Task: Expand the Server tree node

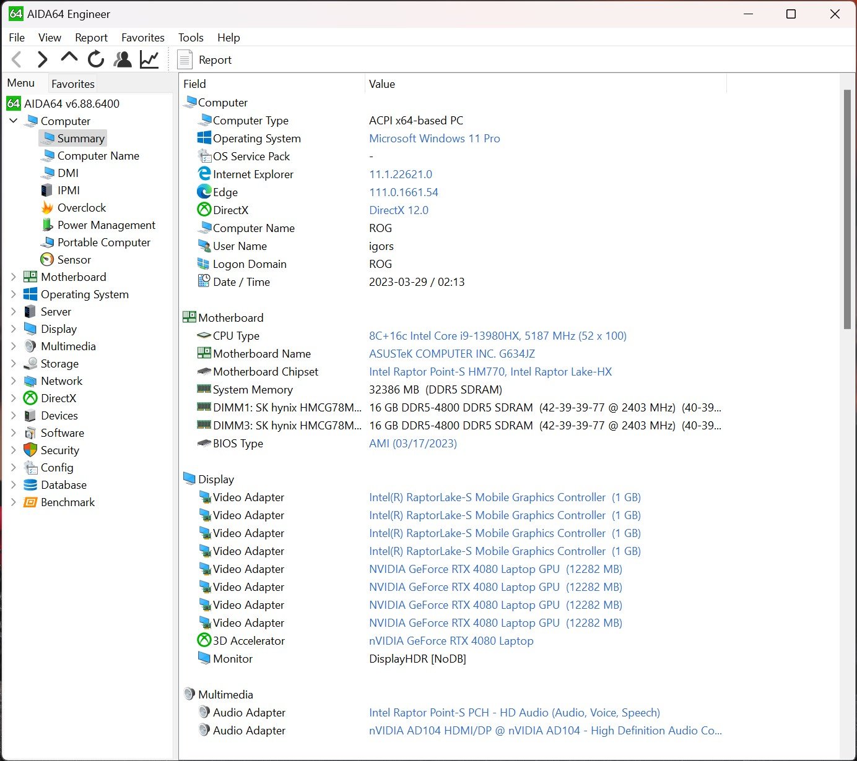Action: [14, 311]
